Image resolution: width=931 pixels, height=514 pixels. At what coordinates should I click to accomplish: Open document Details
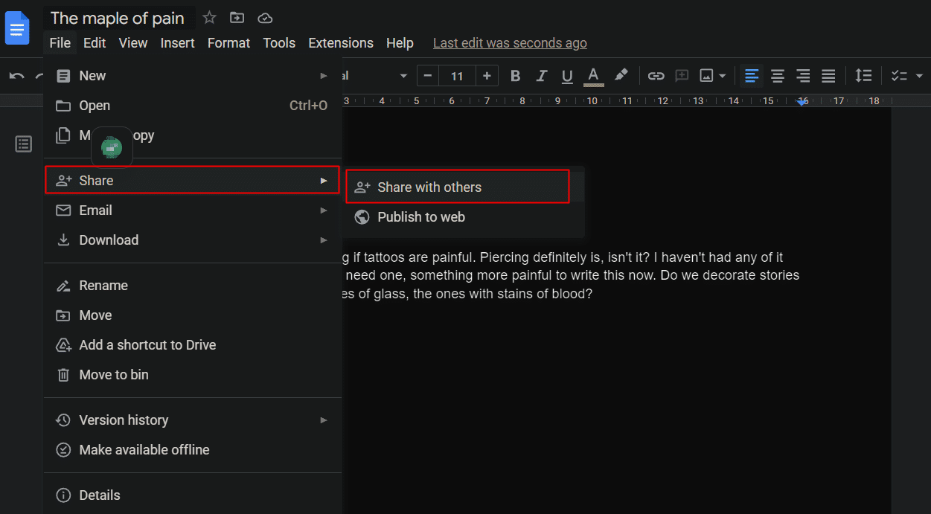193,495
